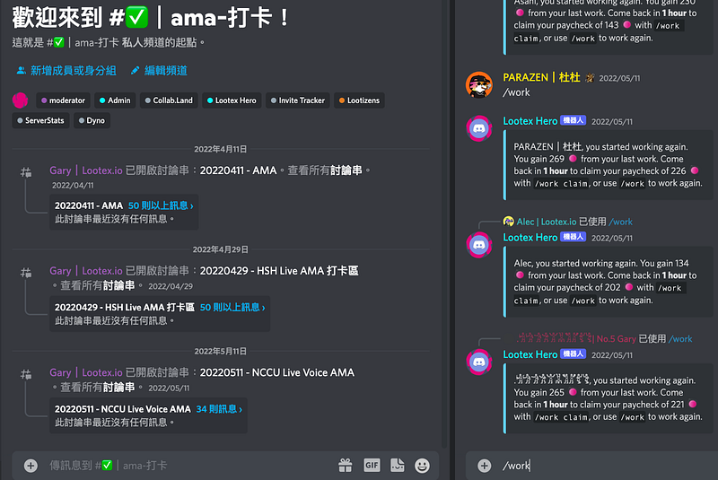Select the Lootex Hero role tag
Screen dimensions: 718x480
(x=232, y=100)
